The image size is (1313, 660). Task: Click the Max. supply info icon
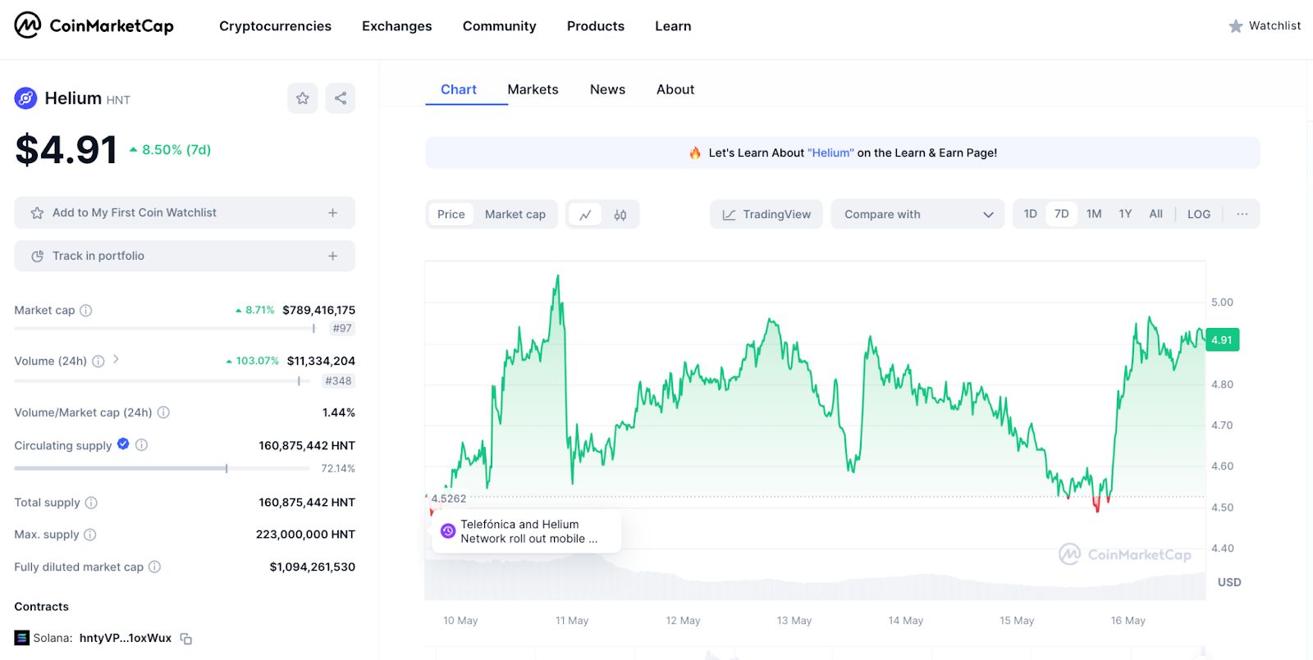[x=90, y=535]
